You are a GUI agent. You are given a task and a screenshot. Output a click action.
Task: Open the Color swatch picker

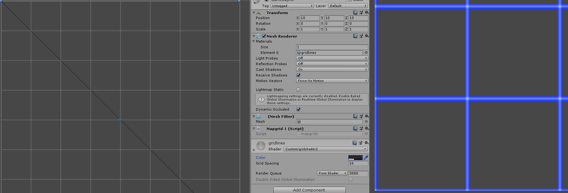coord(356,158)
